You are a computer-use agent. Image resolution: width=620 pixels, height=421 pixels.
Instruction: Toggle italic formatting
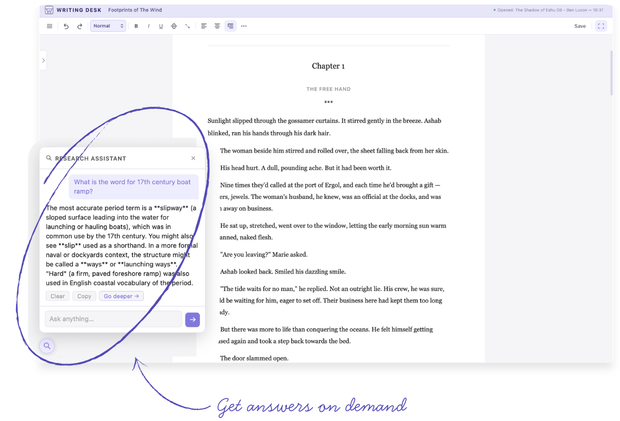(148, 26)
